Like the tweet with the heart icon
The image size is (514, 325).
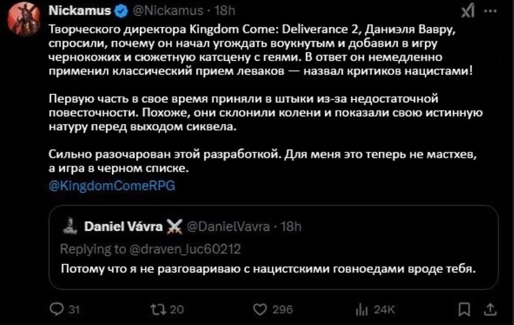[x=260, y=309]
